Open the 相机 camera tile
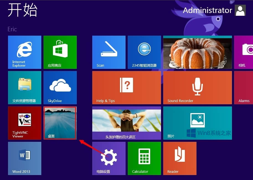The height and width of the screenshot is (180, 253). click(244, 52)
